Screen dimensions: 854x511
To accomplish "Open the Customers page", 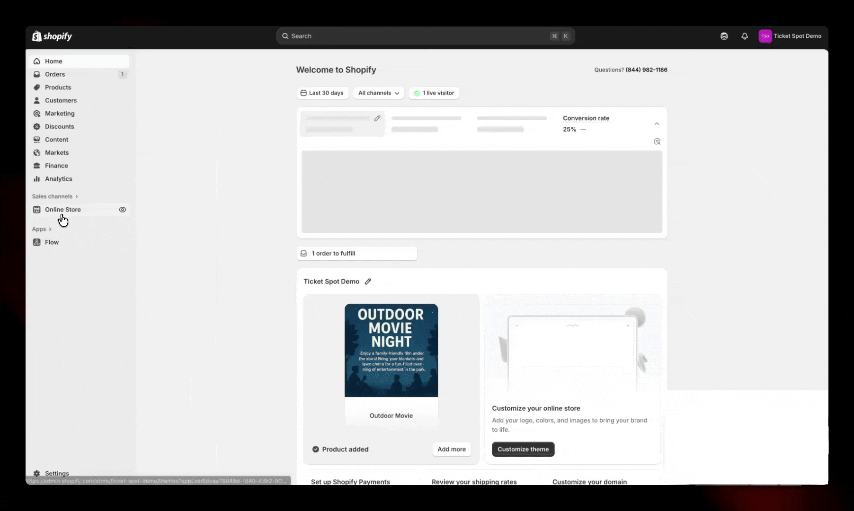I will click(61, 100).
